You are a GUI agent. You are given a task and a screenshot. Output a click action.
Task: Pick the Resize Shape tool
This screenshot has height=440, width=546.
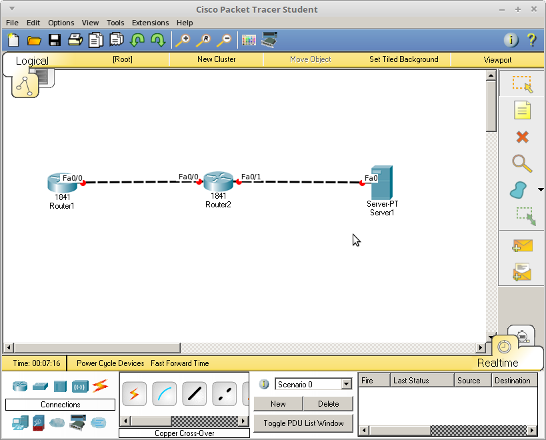[525, 216]
